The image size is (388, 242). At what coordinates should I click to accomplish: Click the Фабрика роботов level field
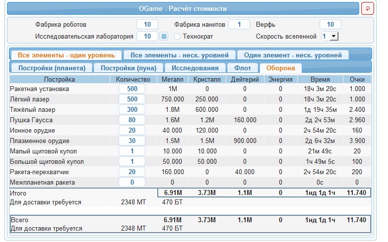[147, 24]
